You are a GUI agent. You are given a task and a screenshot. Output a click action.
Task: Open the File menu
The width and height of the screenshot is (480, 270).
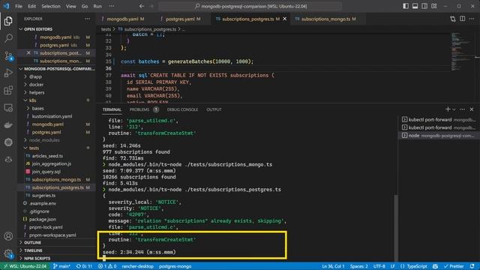19,6
